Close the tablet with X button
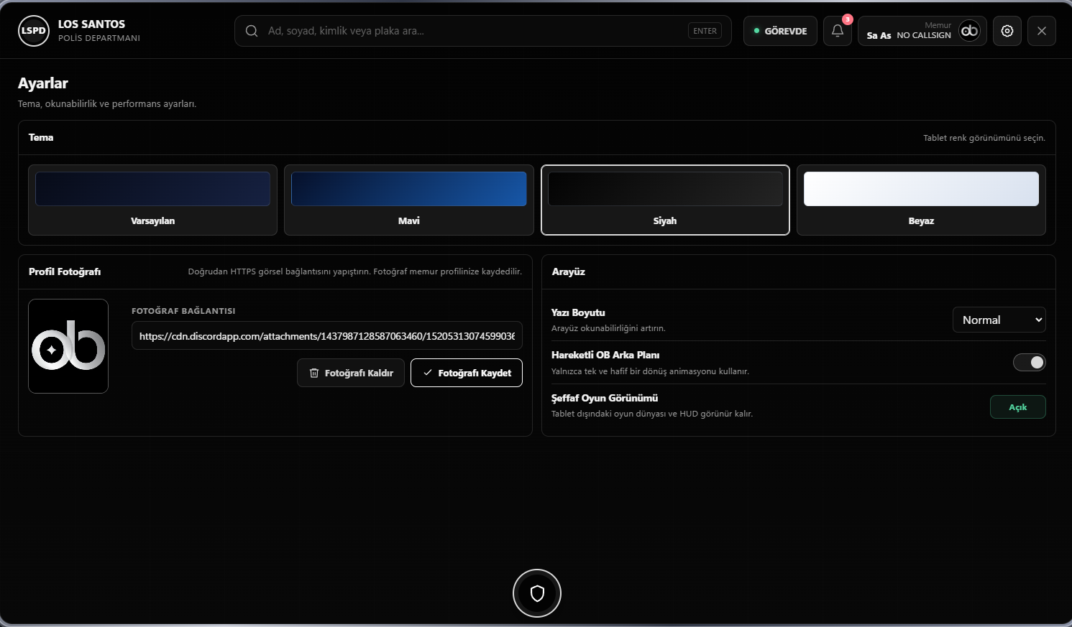The image size is (1072, 627). 1042,31
